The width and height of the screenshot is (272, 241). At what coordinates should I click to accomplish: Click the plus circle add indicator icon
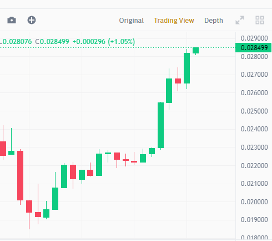32,20
